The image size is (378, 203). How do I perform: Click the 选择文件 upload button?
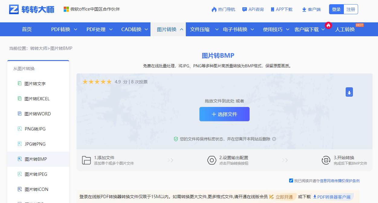224,114
